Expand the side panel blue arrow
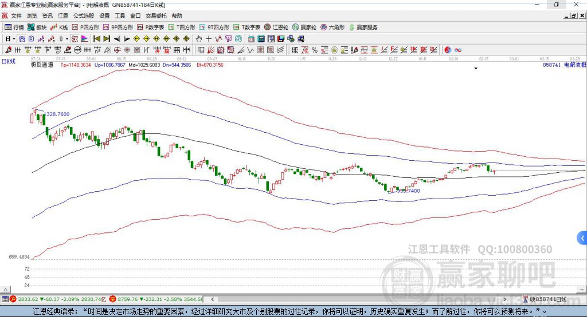Screen dimensions: 587x317 pos(582,238)
